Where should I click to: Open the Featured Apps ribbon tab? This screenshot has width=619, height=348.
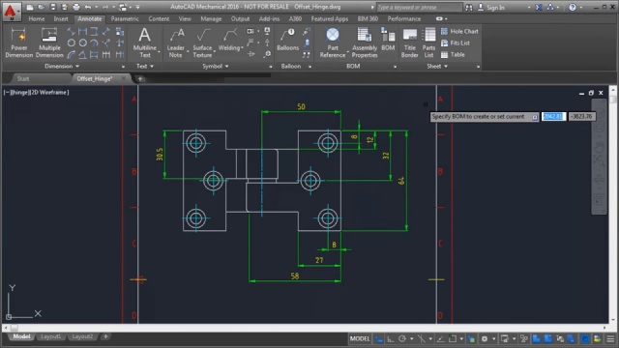[x=330, y=18]
